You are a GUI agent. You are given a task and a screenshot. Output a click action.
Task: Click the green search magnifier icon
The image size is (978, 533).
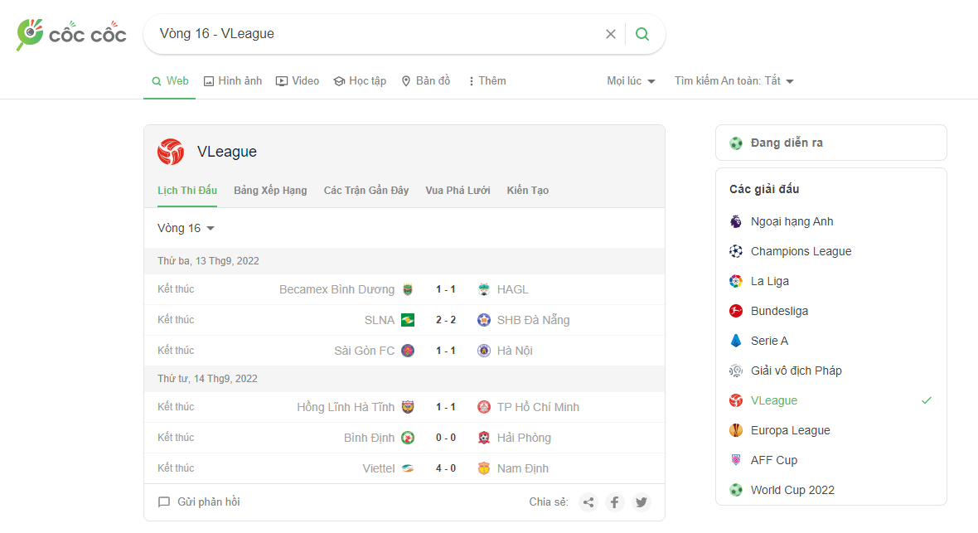coord(642,34)
